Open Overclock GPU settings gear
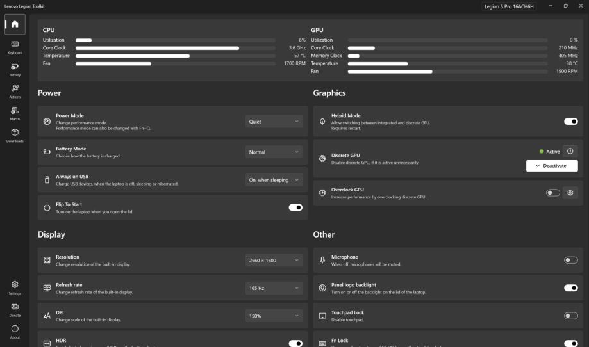Screen dimensions: 589x347 pos(570,193)
